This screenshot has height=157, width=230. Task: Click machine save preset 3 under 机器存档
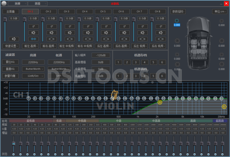pyautogui.click(x=136, y=62)
